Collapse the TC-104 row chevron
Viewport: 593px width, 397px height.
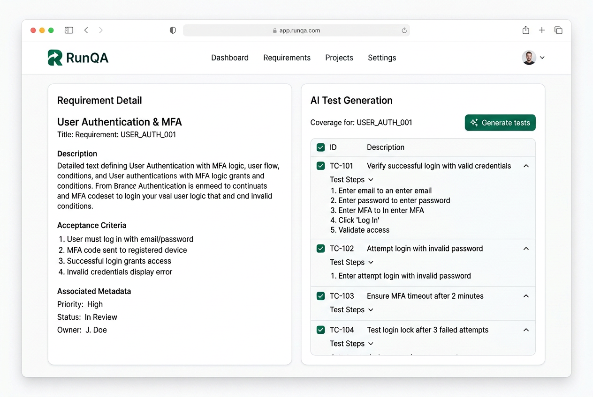coord(526,330)
